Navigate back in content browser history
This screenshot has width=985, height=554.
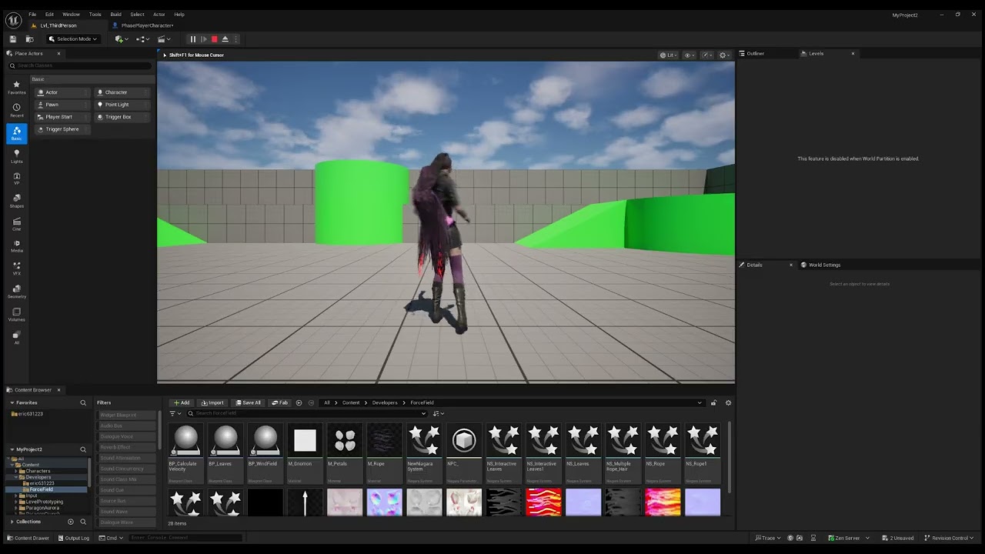[x=299, y=403]
